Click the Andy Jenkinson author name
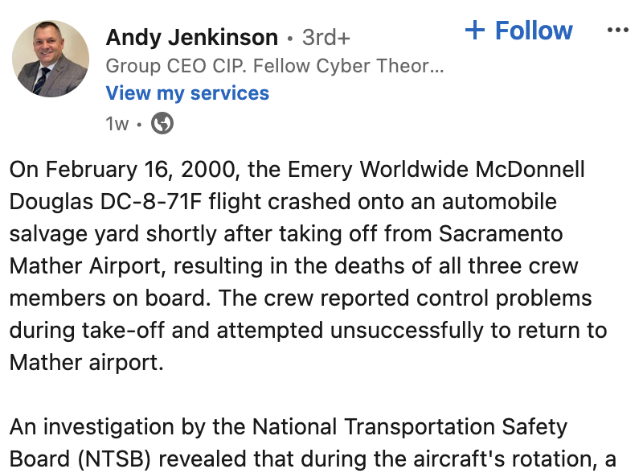This screenshot has width=643, height=473. (x=192, y=37)
